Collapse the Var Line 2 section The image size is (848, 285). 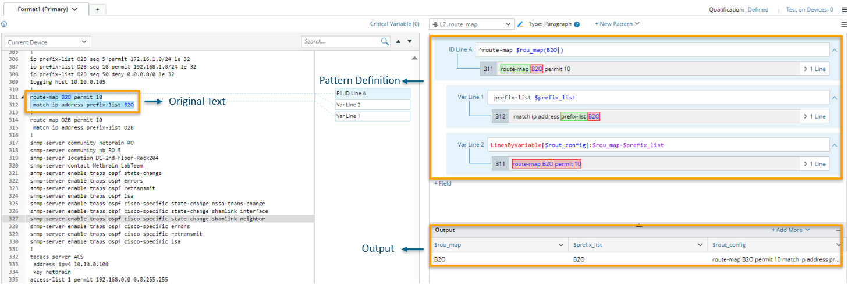tap(834, 145)
